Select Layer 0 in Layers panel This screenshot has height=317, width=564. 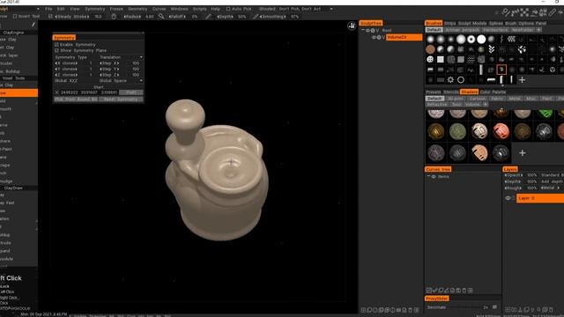pos(540,198)
